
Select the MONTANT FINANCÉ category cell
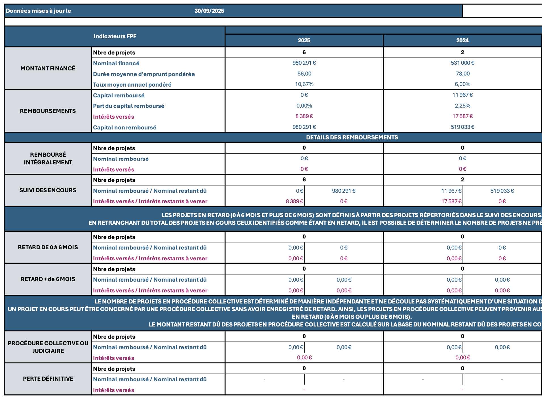pos(48,68)
